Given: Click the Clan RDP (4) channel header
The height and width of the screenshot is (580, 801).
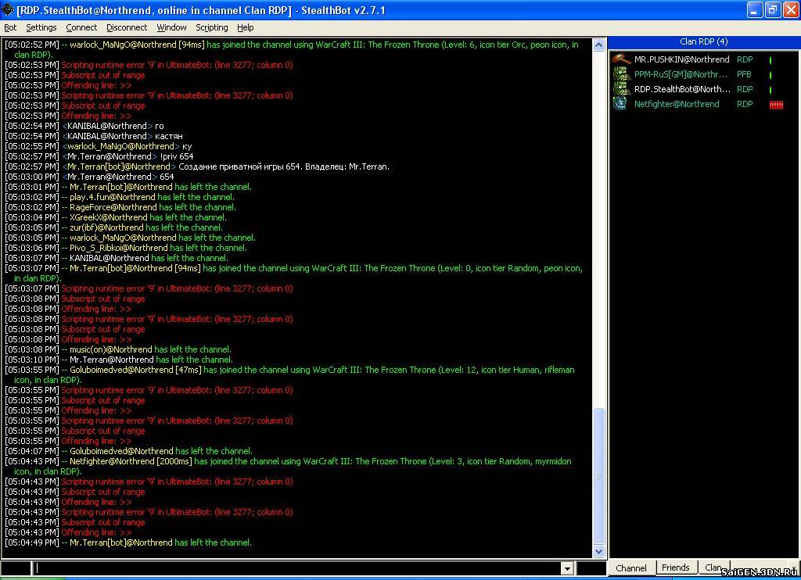Looking at the screenshot, I should 703,41.
